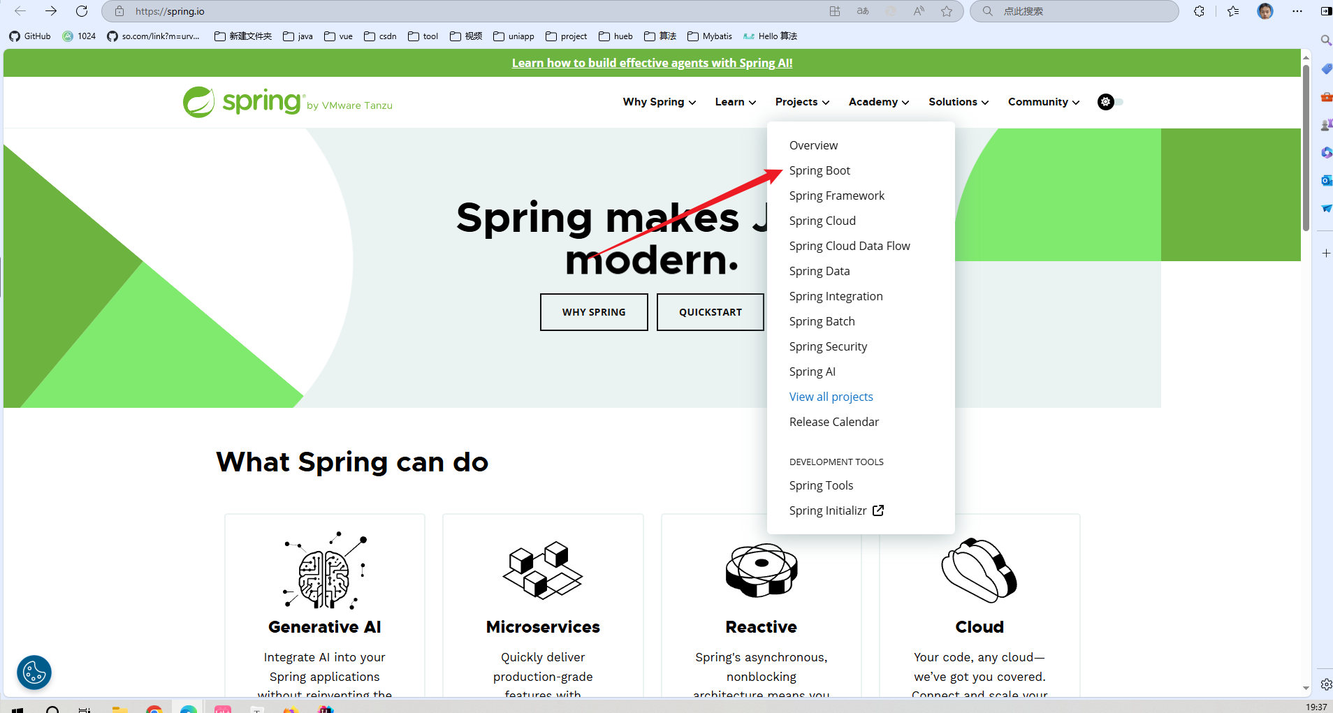This screenshot has height=713, width=1333.
Task: Open sidebar settings gear icon
Action: (x=1326, y=684)
